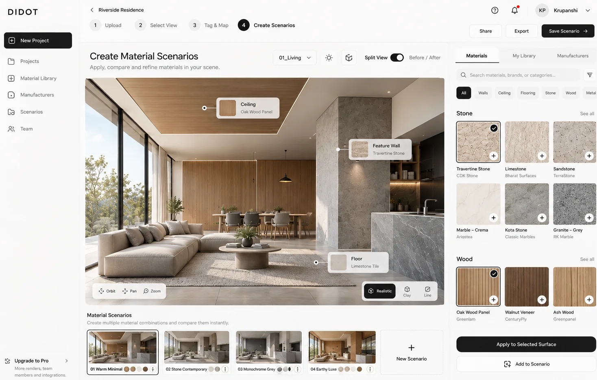Open options menu for 04 Earthy Luxe
Image resolution: width=597 pixels, height=380 pixels.
(x=370, y=369)
